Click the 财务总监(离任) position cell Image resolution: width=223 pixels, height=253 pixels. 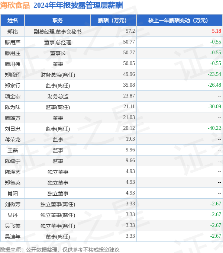click(58, 75)
